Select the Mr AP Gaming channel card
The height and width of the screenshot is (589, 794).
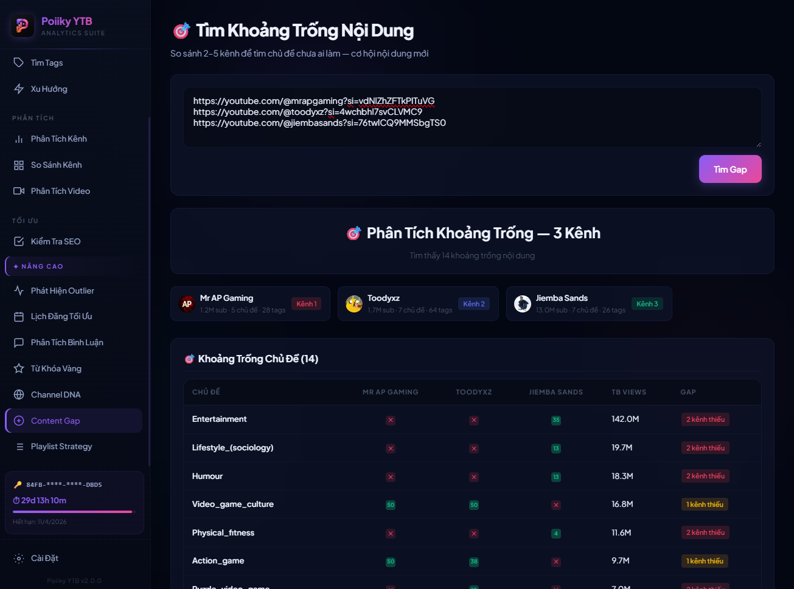point(250,303)
